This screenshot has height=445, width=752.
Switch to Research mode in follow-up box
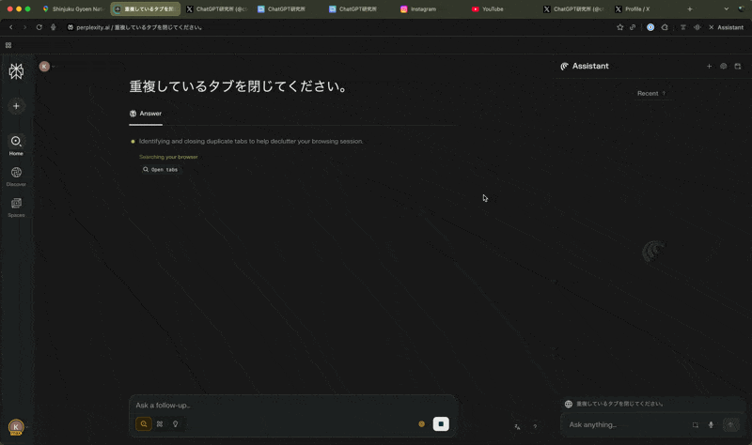160,424
